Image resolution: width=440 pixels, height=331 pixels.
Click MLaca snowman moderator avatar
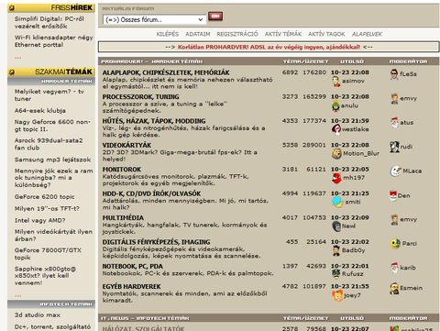click(x=396, y=171)
